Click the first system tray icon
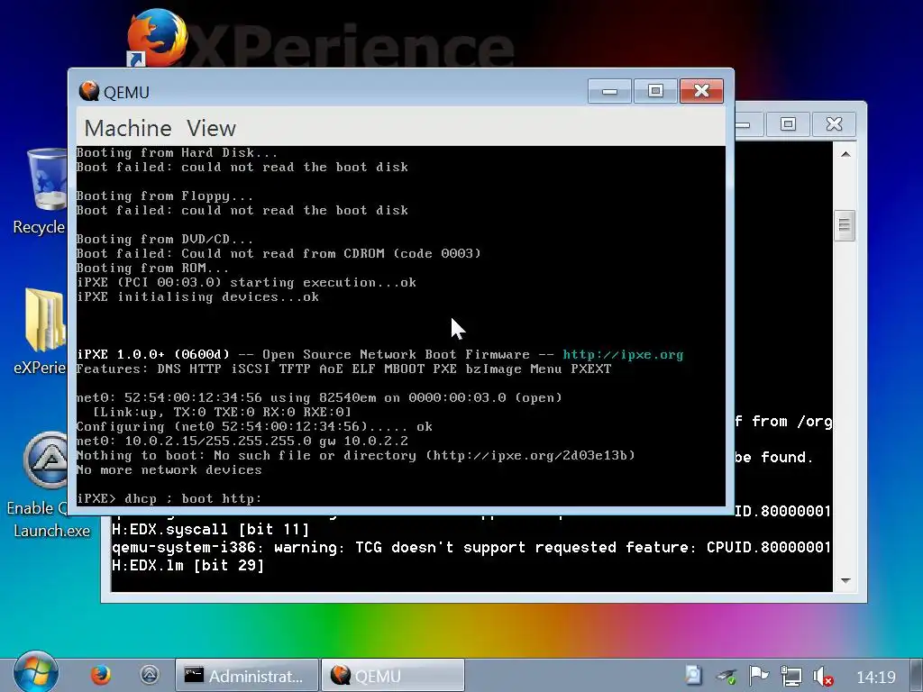This screenshot has height=692, width=923. [x=695, y=676]
